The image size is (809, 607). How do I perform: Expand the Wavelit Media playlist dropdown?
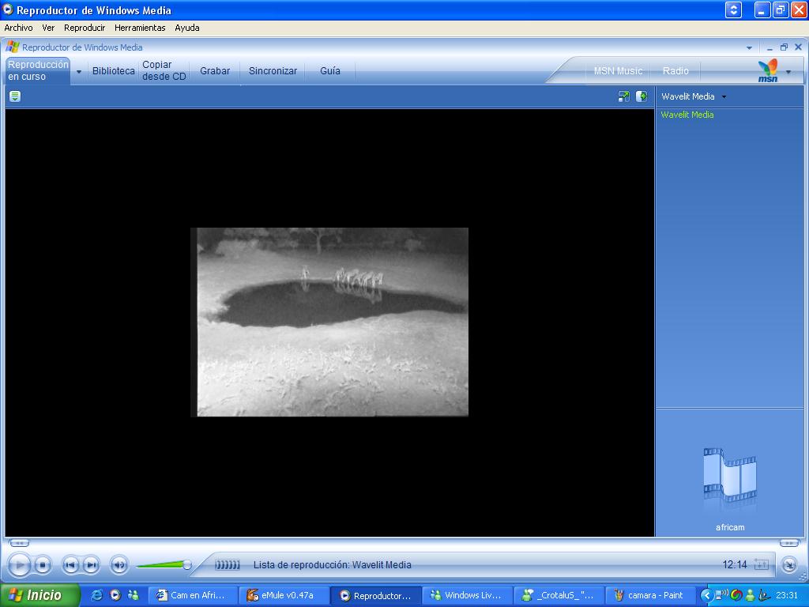(x=724, y=96)
